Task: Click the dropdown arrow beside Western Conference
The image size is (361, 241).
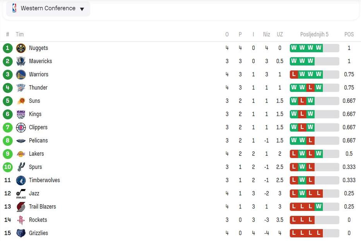Action: 82,9
